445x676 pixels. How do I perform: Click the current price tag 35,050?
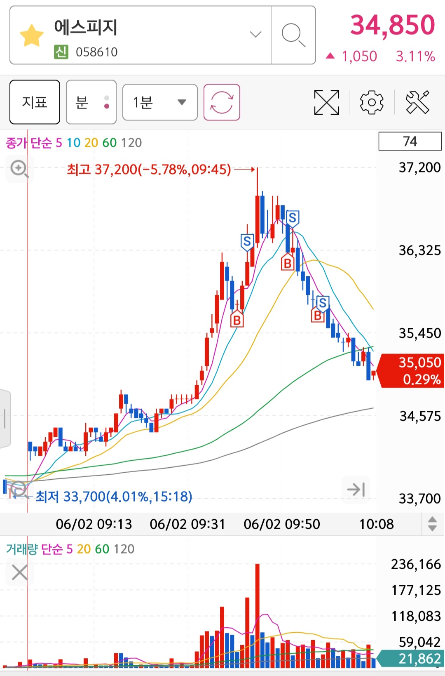[x=411, y=370]
